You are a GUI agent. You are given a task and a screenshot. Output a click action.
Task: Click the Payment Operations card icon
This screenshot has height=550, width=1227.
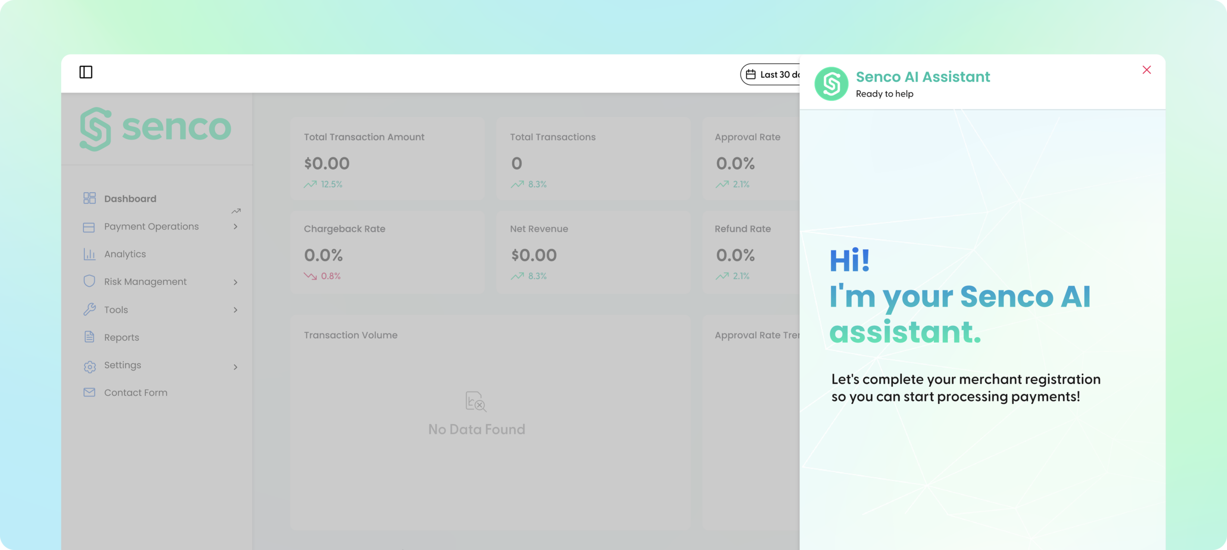point(89,227)
